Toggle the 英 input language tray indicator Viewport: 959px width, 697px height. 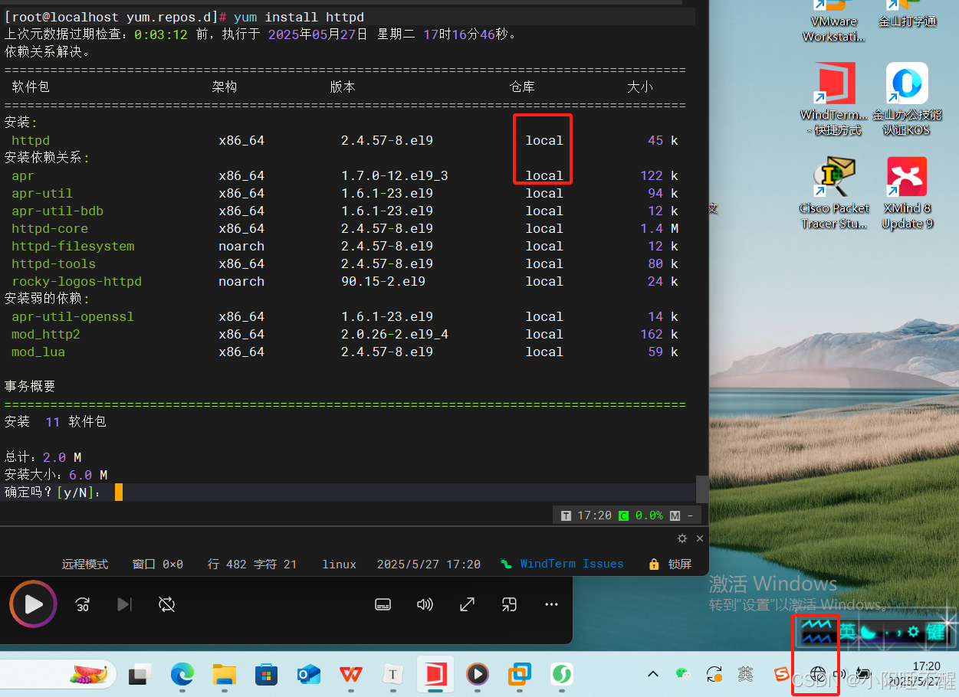pos(745,674)
